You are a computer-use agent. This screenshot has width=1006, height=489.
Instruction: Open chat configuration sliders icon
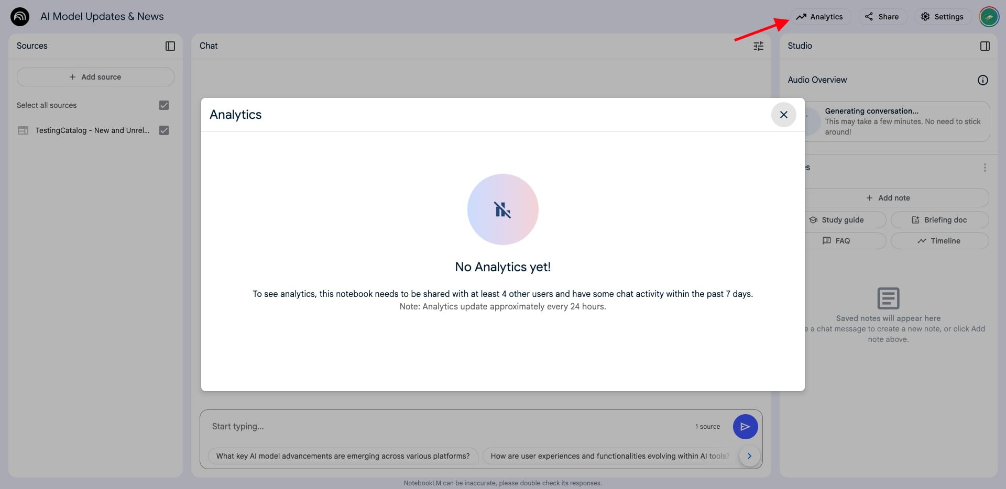[x=758, y=46]
